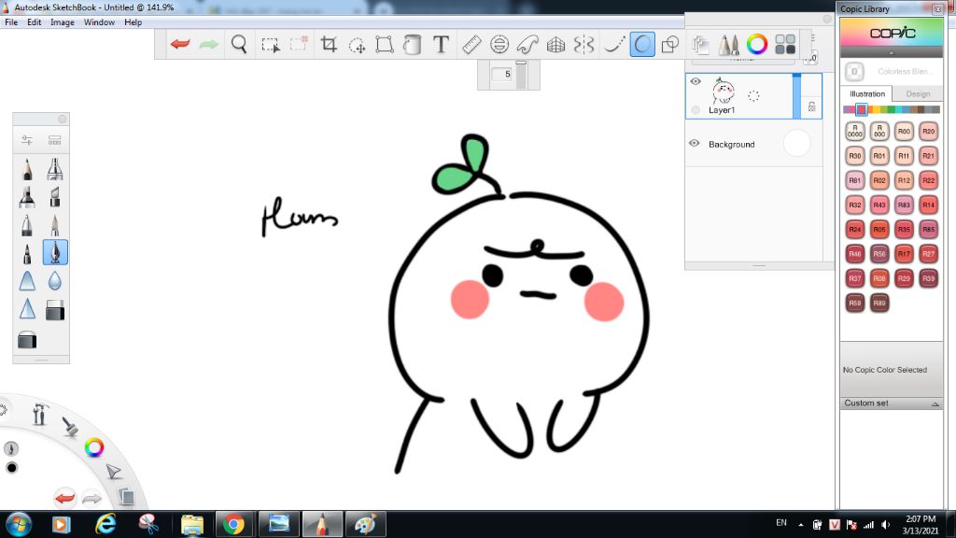This screenshot has height=538, width=956.
Task: Toggle the Ruler guide tool
Action: 471,45
